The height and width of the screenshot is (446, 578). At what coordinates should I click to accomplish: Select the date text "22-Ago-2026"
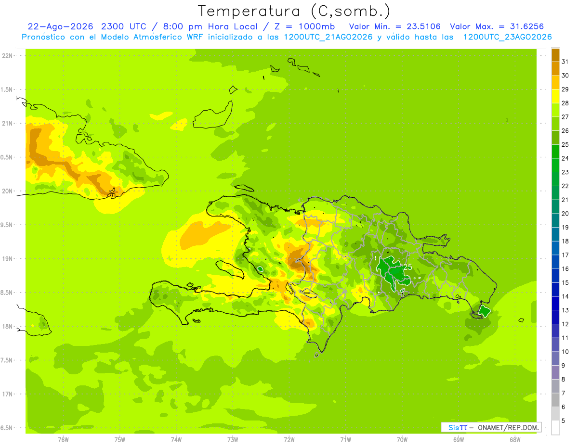pos(61,26)
